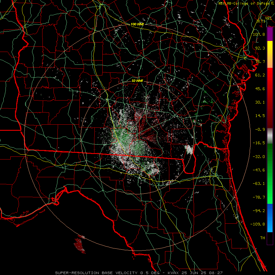Viewport: 275px width, 275px height.
Task: Click the TH label on the legend
Action: pos(262,238)
